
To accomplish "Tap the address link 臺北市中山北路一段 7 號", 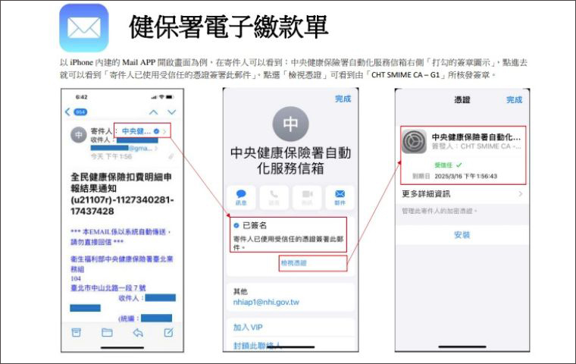I will (x=108, y=287).
